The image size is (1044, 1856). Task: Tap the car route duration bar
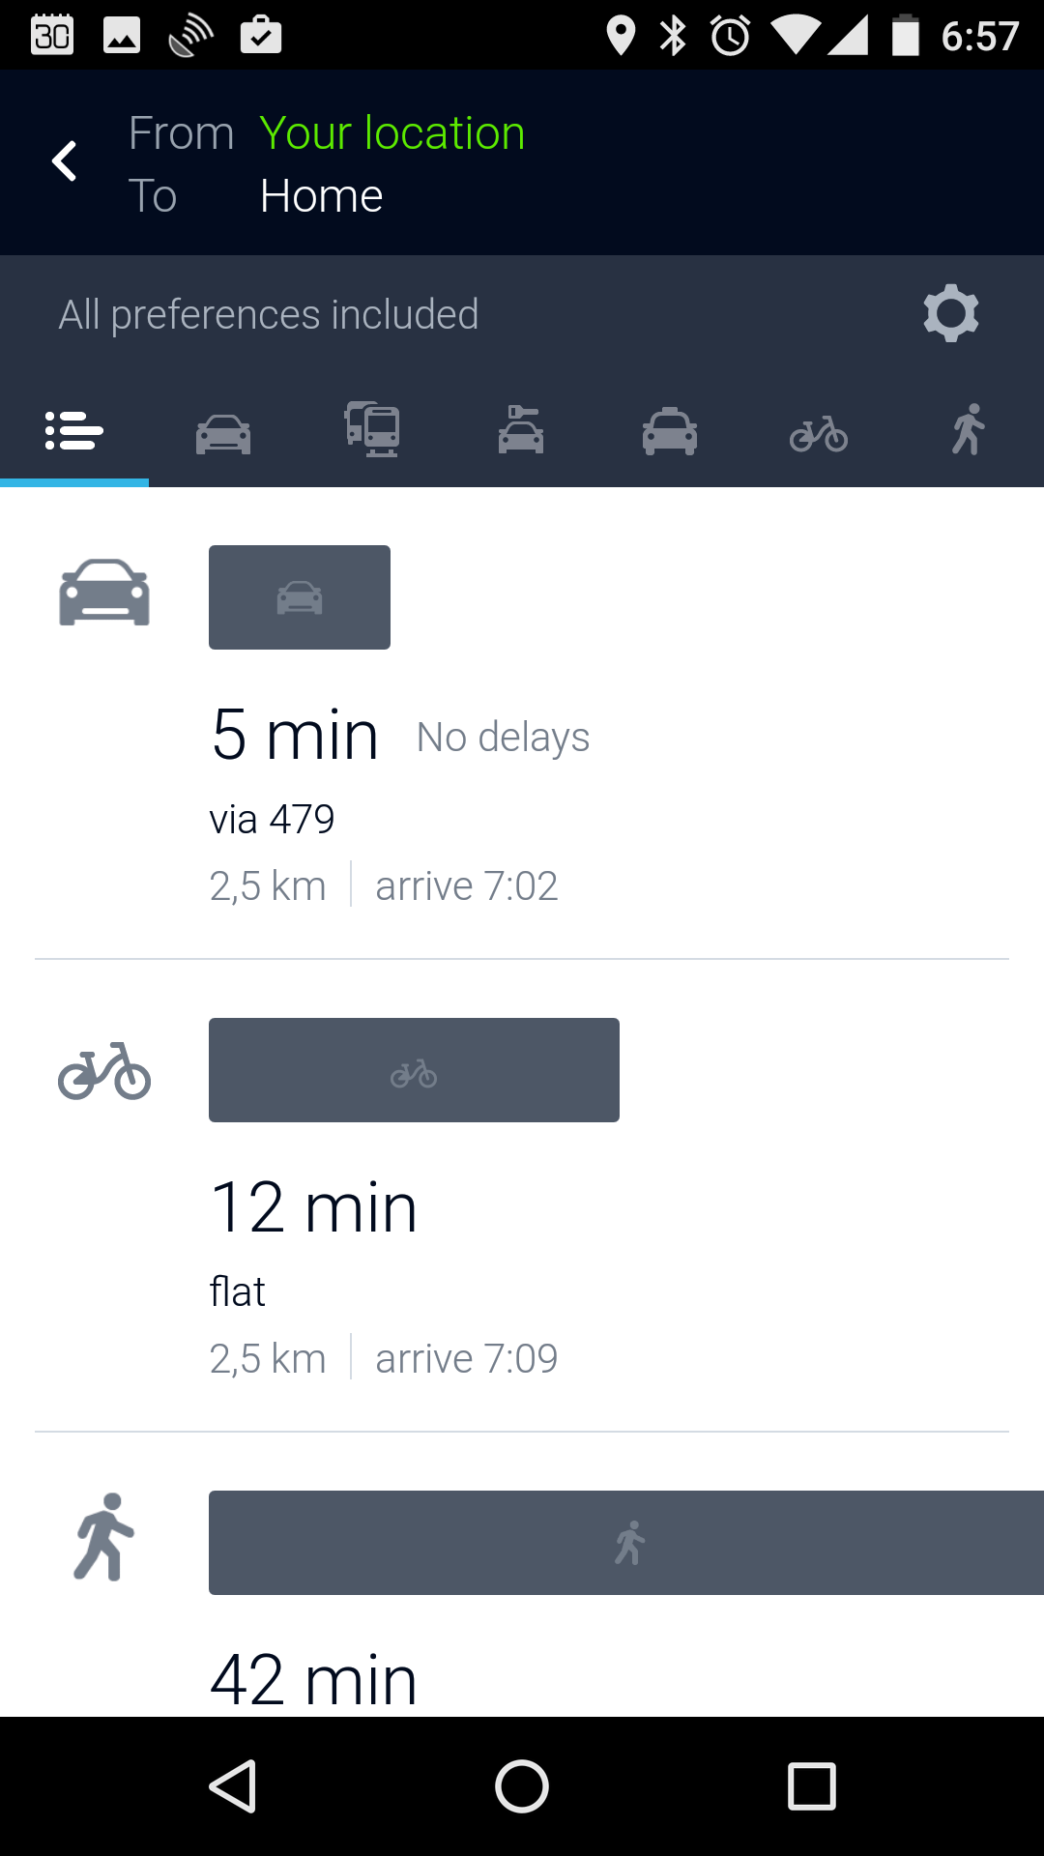300,597
